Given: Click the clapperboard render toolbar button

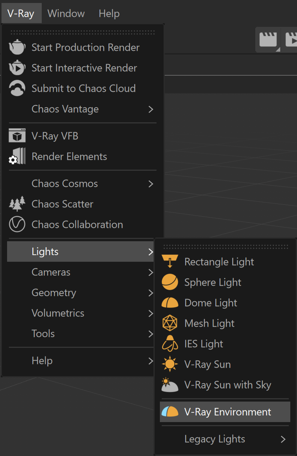Looking at the screenshot, I should (269, 40).
